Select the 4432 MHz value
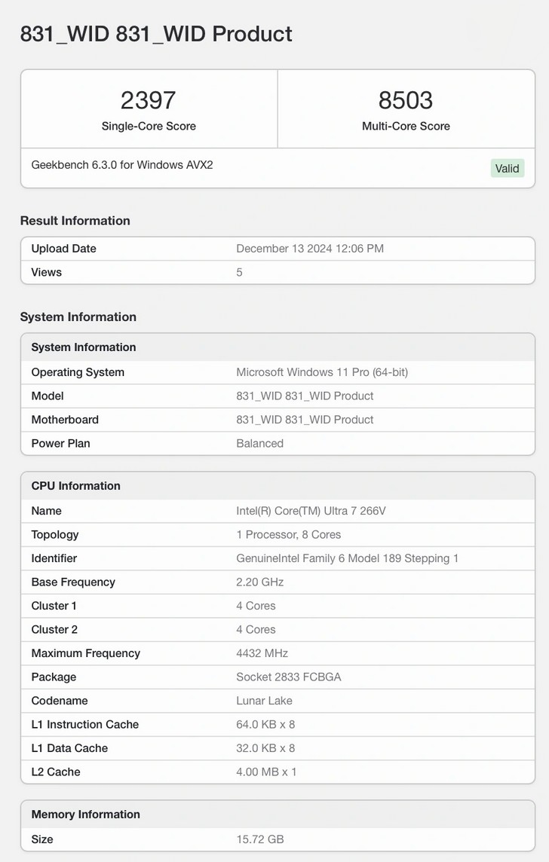Screen dimensions: 549x862 pos(262,653)
